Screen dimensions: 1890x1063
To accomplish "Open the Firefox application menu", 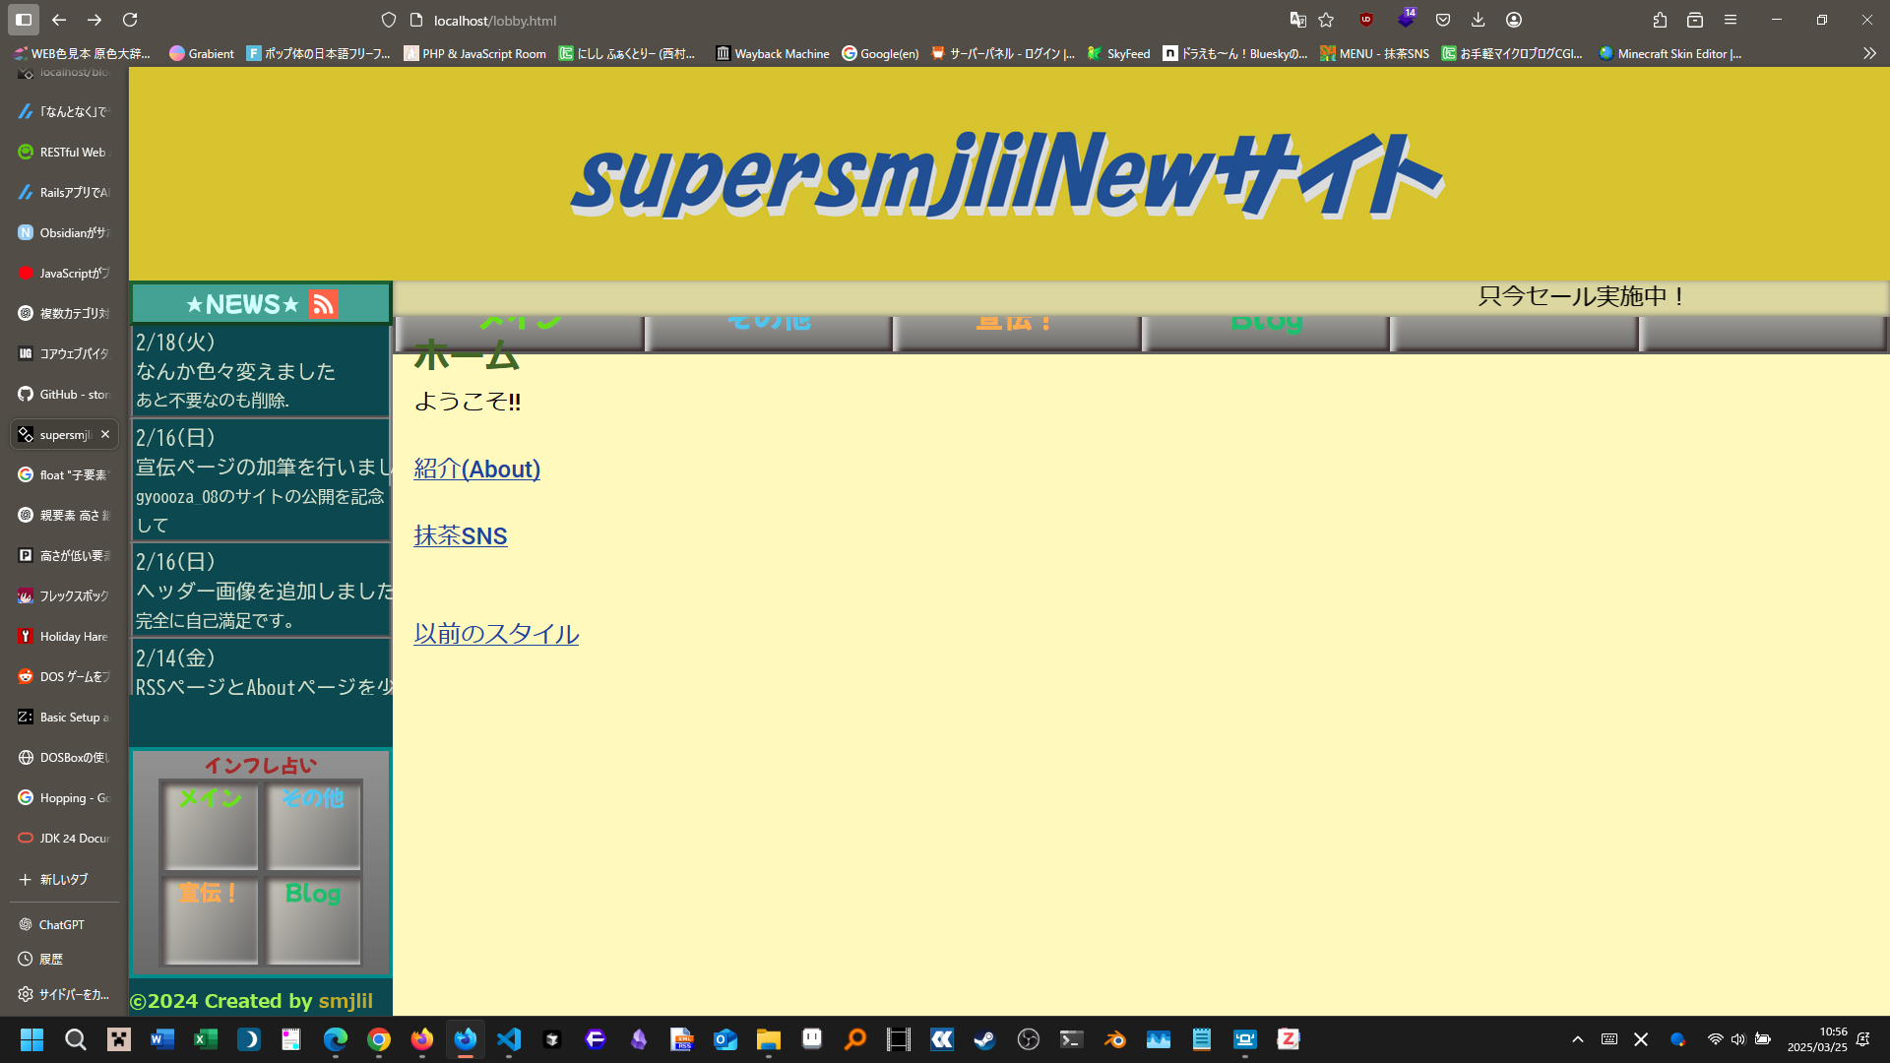I will (1731, 20).
